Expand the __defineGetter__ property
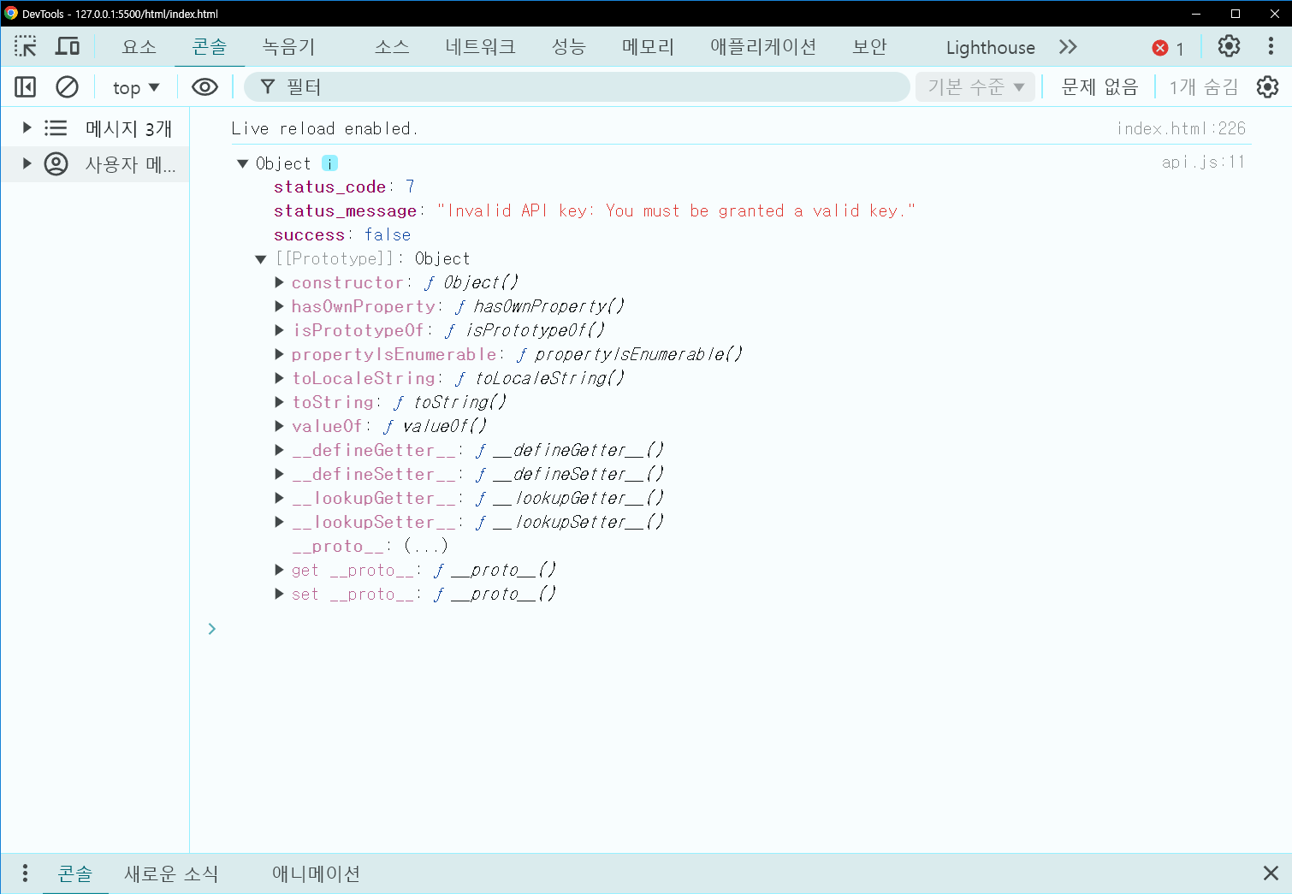1292x894 pixels. 279,450
